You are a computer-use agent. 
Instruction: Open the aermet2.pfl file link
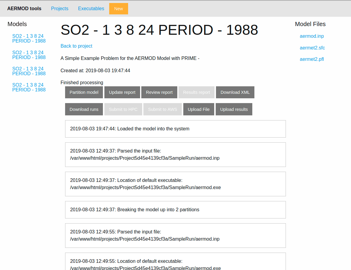[x=312, y=59]
